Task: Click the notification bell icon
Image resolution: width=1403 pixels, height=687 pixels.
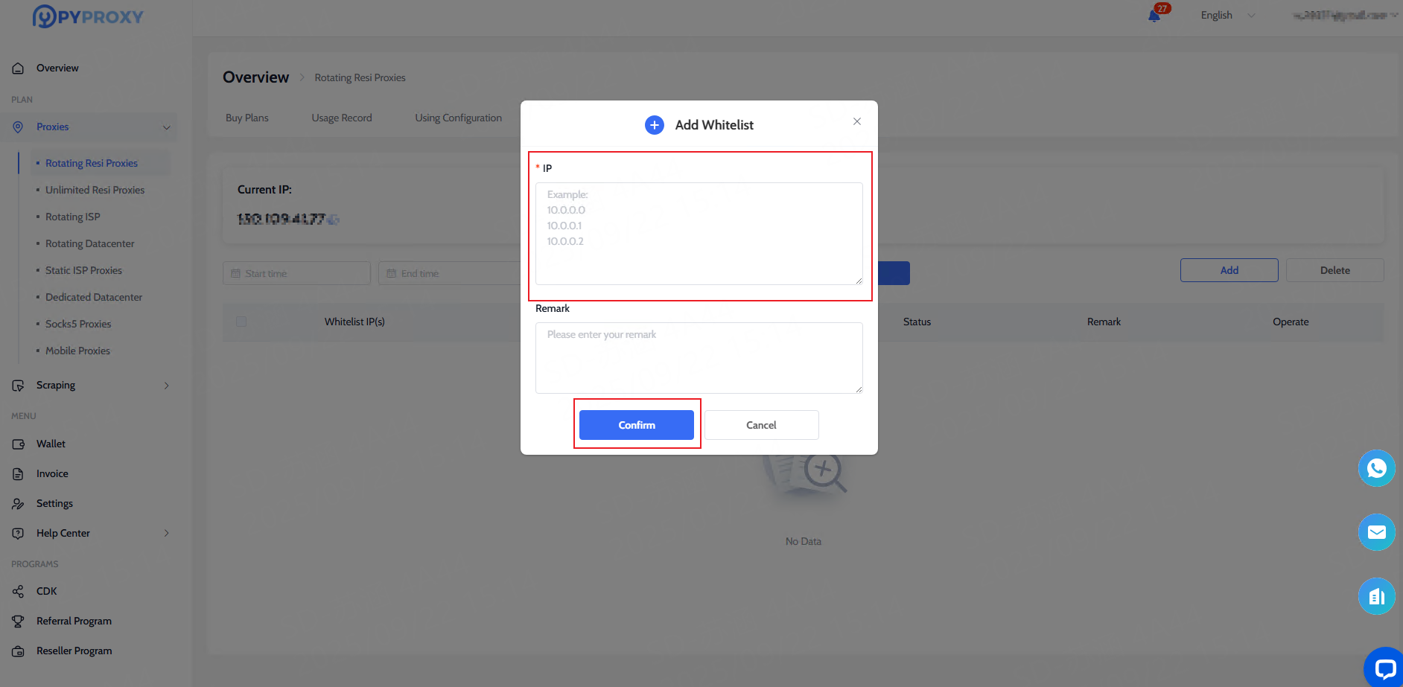Action: [x=1154, y=16]
